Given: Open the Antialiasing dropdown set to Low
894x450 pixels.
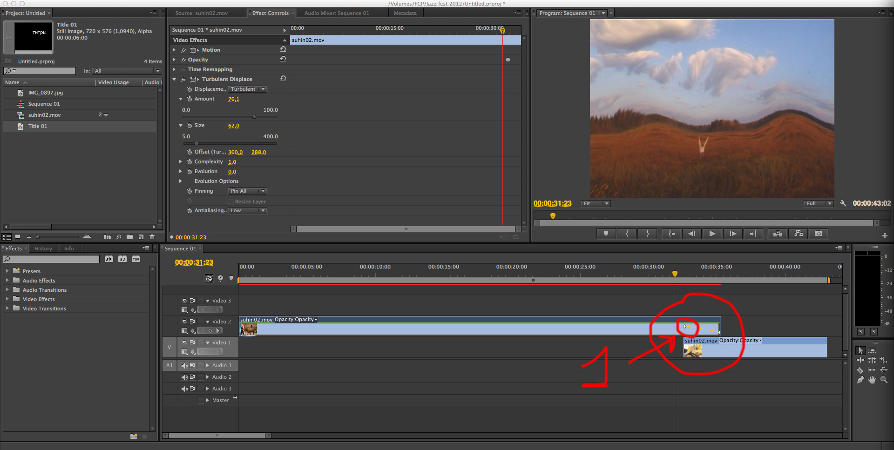Looking at the screenshot, I should [248, 210].
